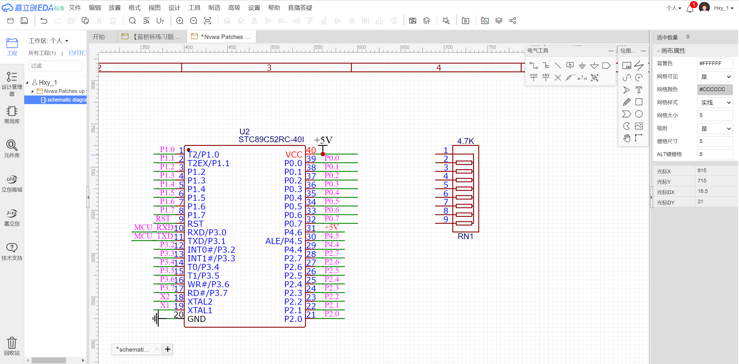The height and width of the screenshot is (364, 739).
Task: Switch to the Start (开始) tab
Action: pyautogui.click(x=99, y=37)
